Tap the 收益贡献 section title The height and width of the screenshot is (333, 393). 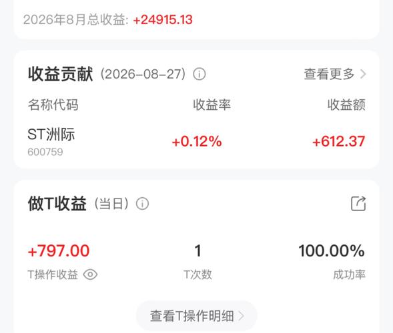tap(60, 74)
